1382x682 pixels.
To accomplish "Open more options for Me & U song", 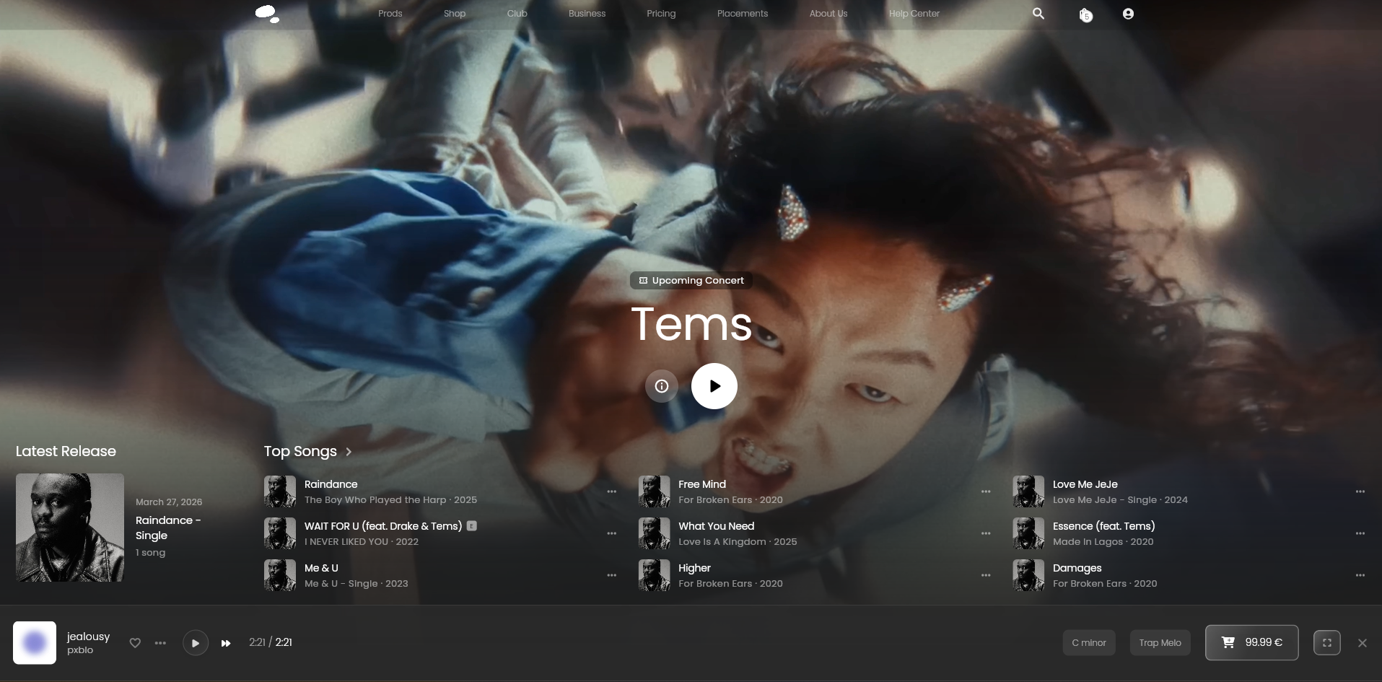I will coord(612,575).
